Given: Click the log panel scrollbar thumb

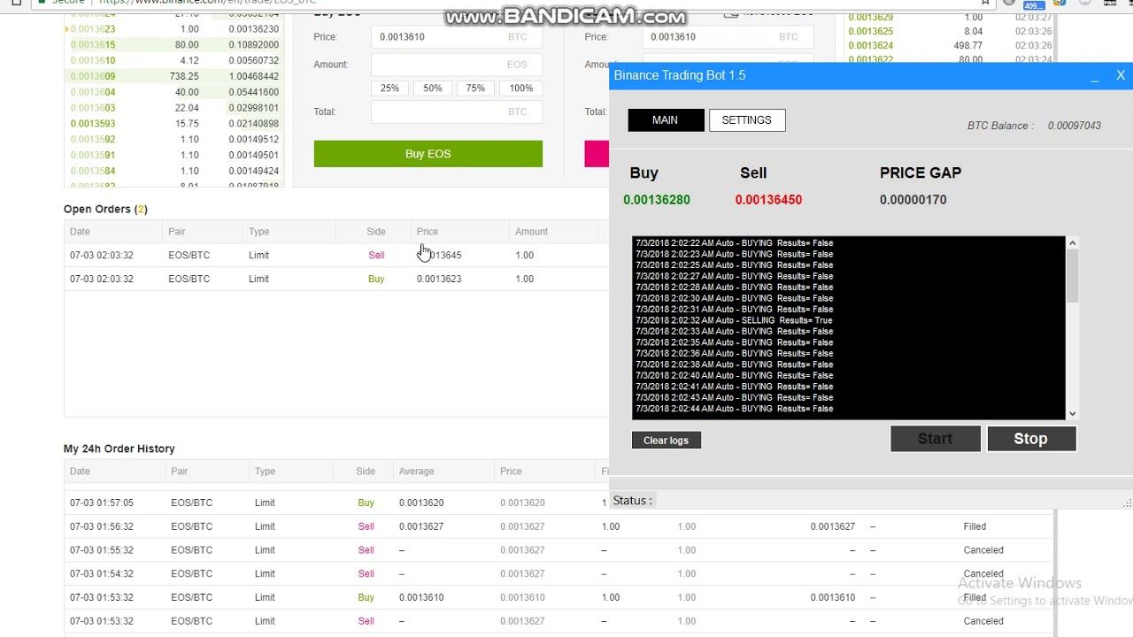Looking at the screenshot, I should [1073, 276].
